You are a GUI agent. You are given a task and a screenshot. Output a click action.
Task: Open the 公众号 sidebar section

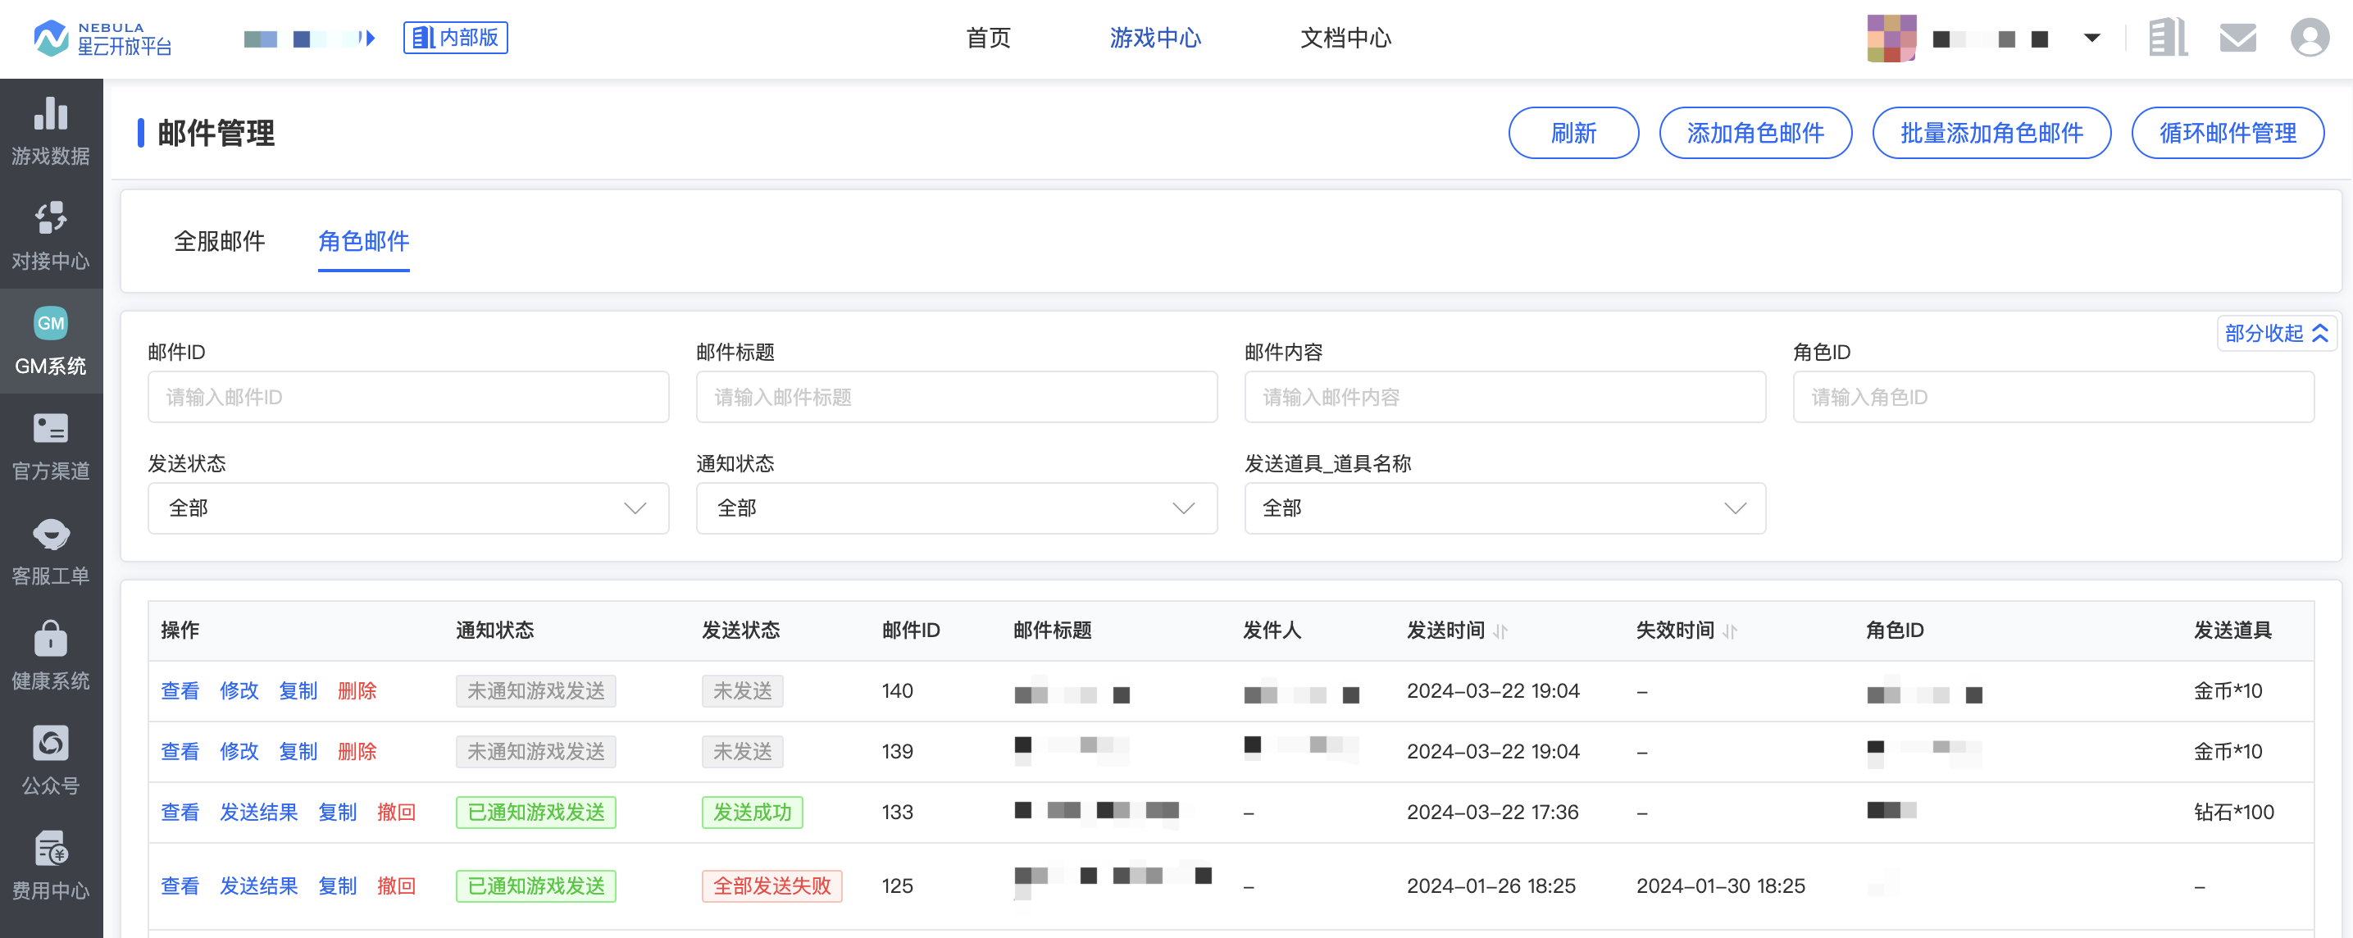(51, 761)
